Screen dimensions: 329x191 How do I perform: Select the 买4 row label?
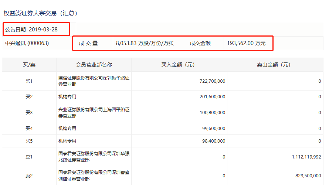pos(29,128)
